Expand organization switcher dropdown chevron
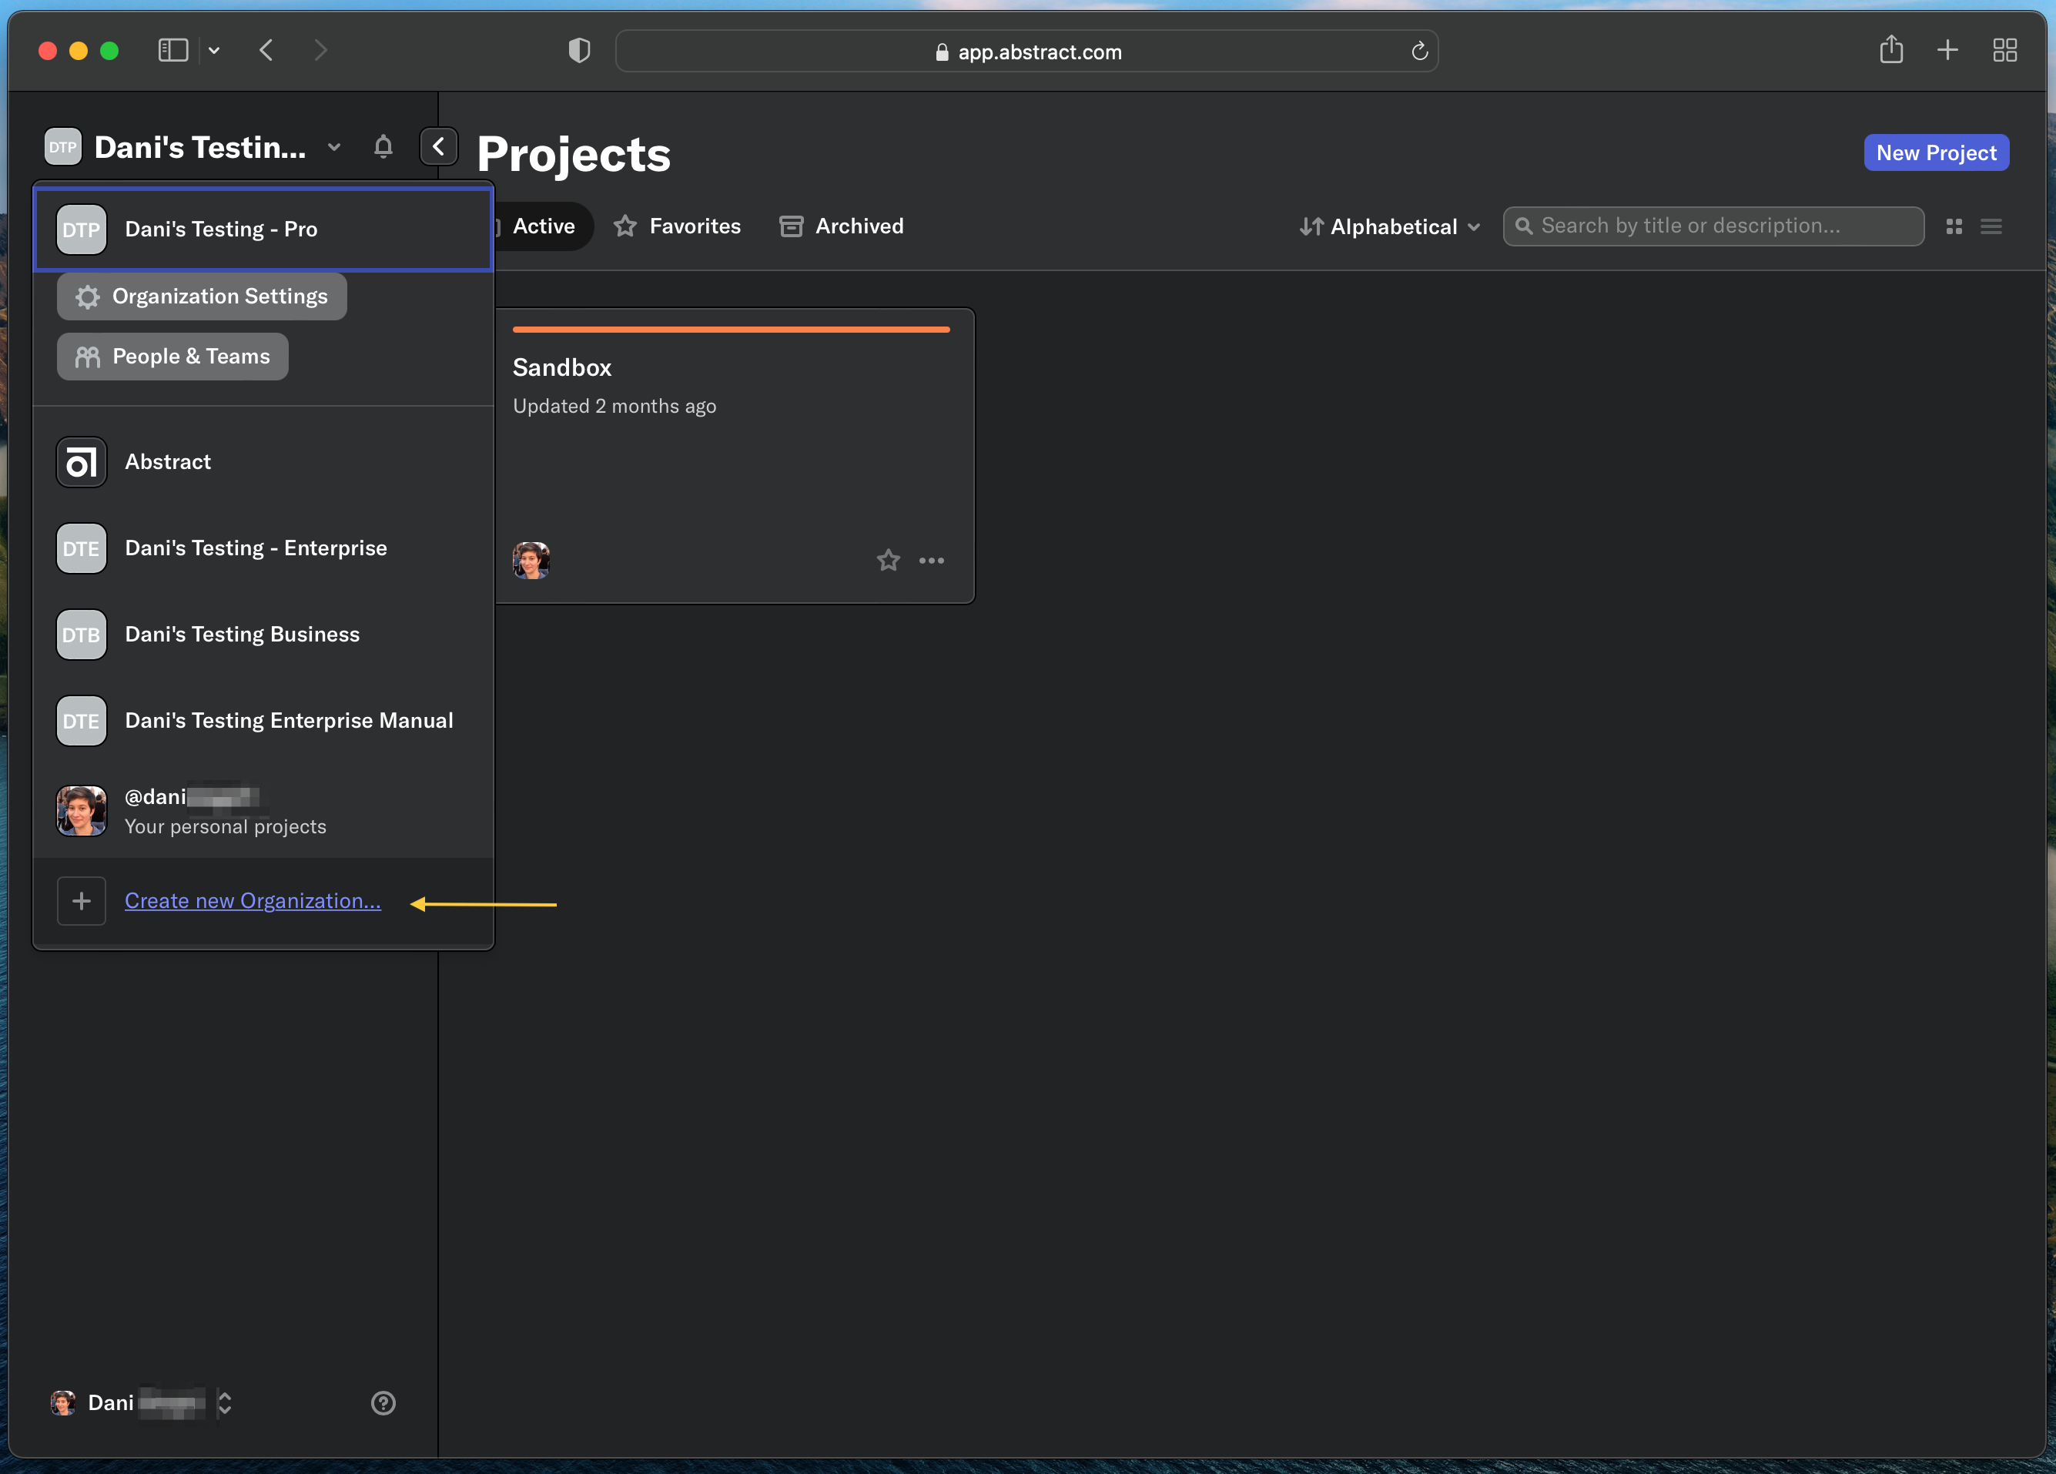This screenshot has height=1474, width=2056. coord(333,147)
